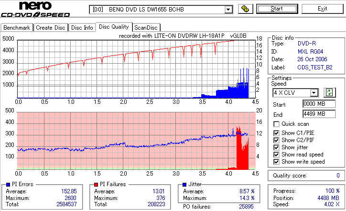Click the Jitter average 8.57 %
The image size is (346, 211).
pos(247,191)
